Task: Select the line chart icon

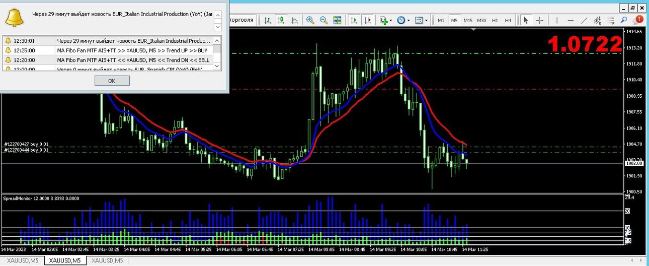Action: [x=294, y=20]
